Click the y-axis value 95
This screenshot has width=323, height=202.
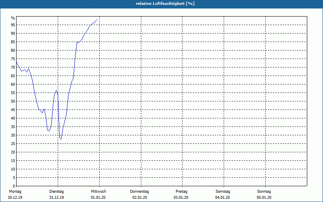[13, 25]
